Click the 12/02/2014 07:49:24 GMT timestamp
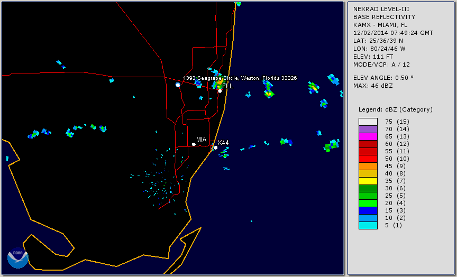The image size is (457, 277). coord(393,33)
